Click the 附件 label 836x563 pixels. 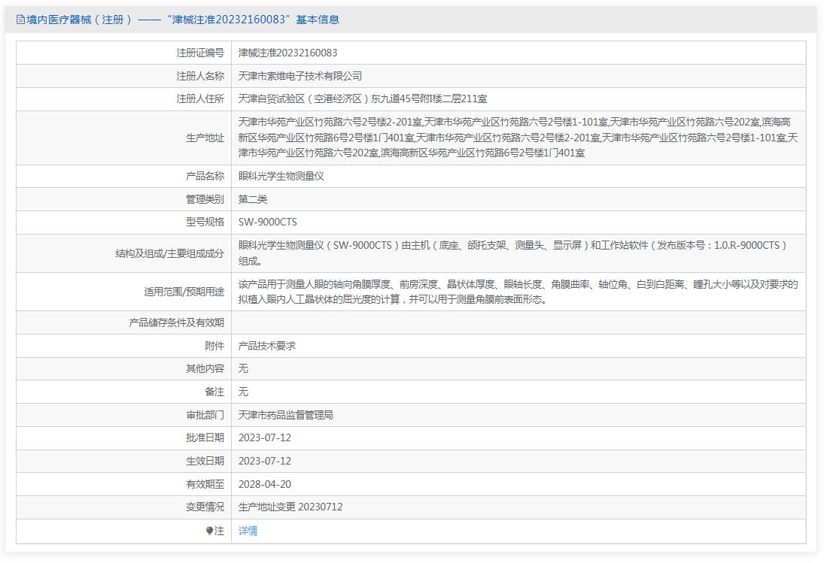pyautogui.click(x=215, y=346)
